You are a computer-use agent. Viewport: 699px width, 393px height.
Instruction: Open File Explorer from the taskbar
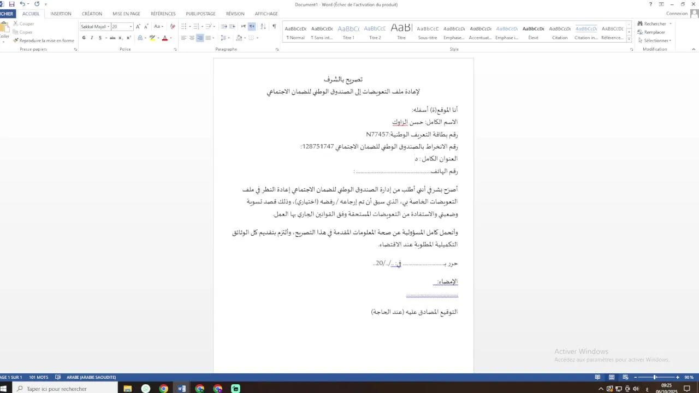tap(127, 389)
